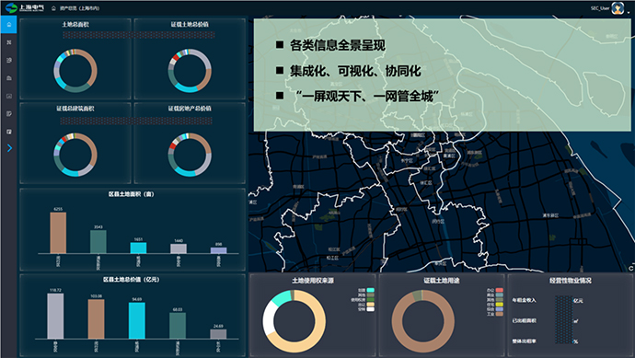This screenshot has width=635, height=358.
Task: Click the 区县土地总价值（亿元）chart title
Action: 132,280
